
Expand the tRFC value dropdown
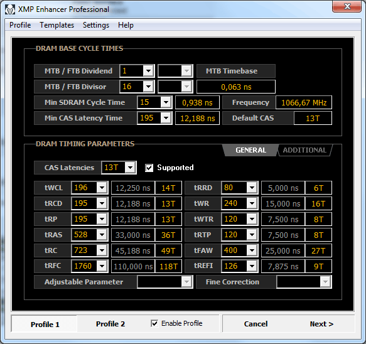pos(102,266)
